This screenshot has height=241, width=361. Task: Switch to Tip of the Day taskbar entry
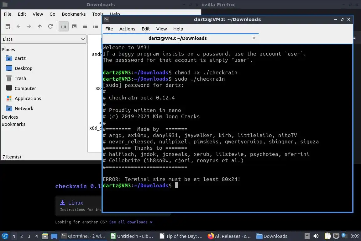click(x=181, y=236)
